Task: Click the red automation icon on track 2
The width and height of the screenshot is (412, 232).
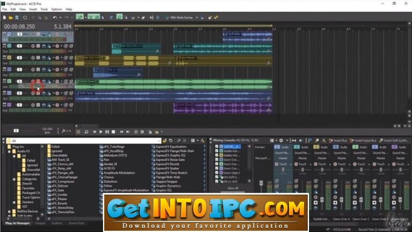Action: coord(57,46)
